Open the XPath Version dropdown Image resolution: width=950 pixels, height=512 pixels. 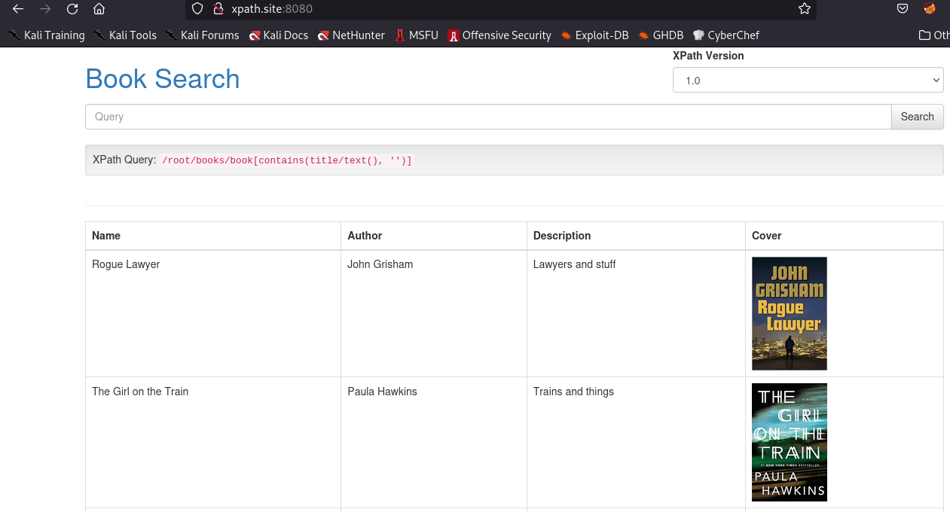(808, 80)
